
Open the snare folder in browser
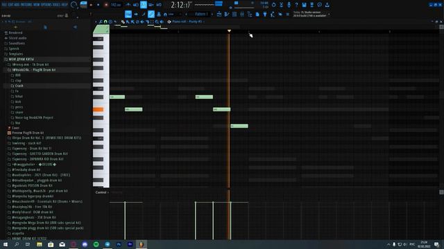tap(17, 112)
